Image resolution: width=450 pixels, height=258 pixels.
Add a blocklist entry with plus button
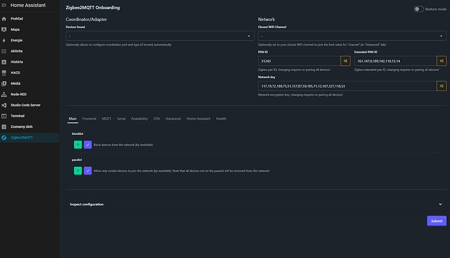[x=78, y=145]
